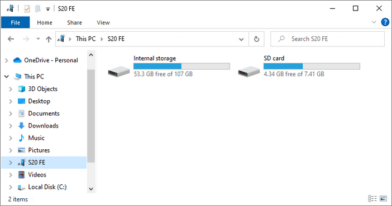Viewport: 392px width, 206px height.
Task: Expand the Documents node
Action: 11,114
